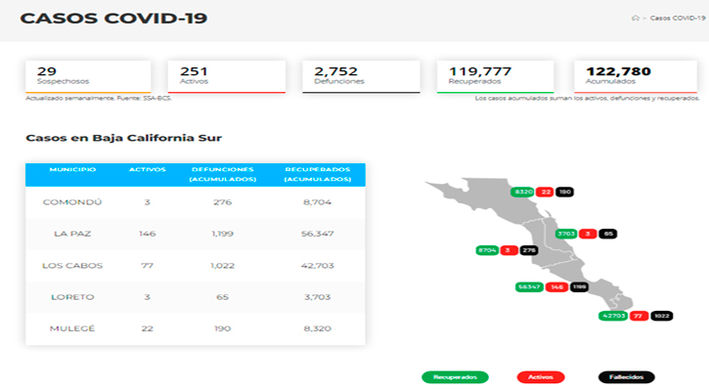Click the RECUPERADOS (ACUMULADOS) column header
This screenshot has height=391, width=709.
[x=318, y=174]
